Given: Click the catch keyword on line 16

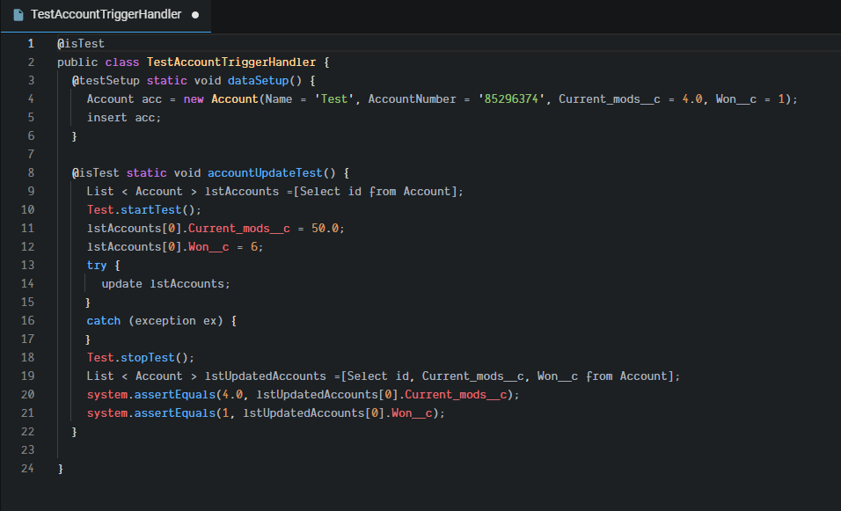Looking at the screenshot, I should tap(102, 320).
